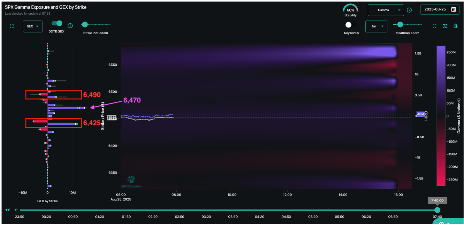Viewport: 464px width, 225px height.
Task: Click the 06:50 timeline tick label
Action: click(393, 217)
